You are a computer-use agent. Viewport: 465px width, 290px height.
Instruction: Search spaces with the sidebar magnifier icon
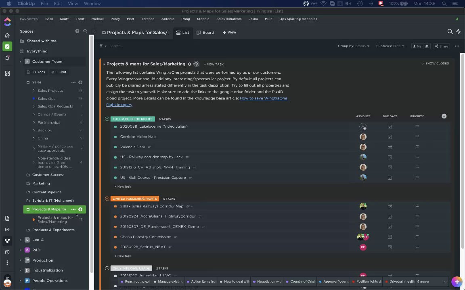coord(85,31)
